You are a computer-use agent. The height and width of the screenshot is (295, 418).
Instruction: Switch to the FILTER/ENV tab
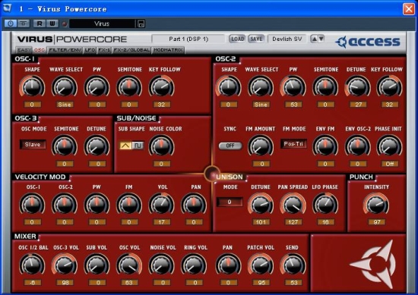[x=65, y=50]
